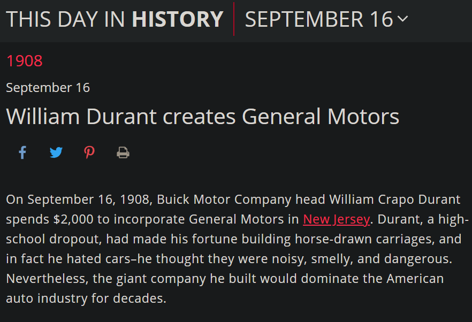
Task: Follow the New Jersey hyperlink
Action: point(336,219)
